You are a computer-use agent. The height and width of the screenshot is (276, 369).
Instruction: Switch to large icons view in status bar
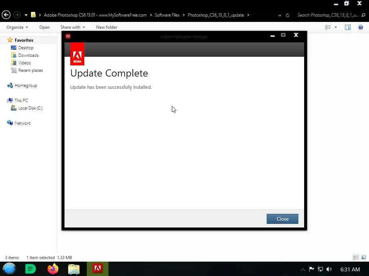(x=364, y=257)
